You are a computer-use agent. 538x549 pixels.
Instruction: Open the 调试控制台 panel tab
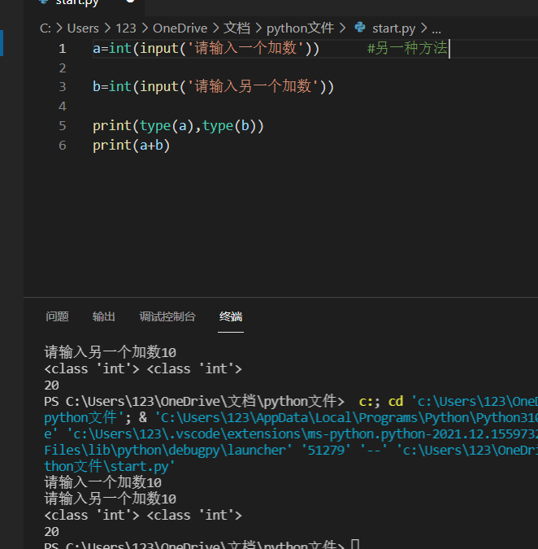point(167,316)
